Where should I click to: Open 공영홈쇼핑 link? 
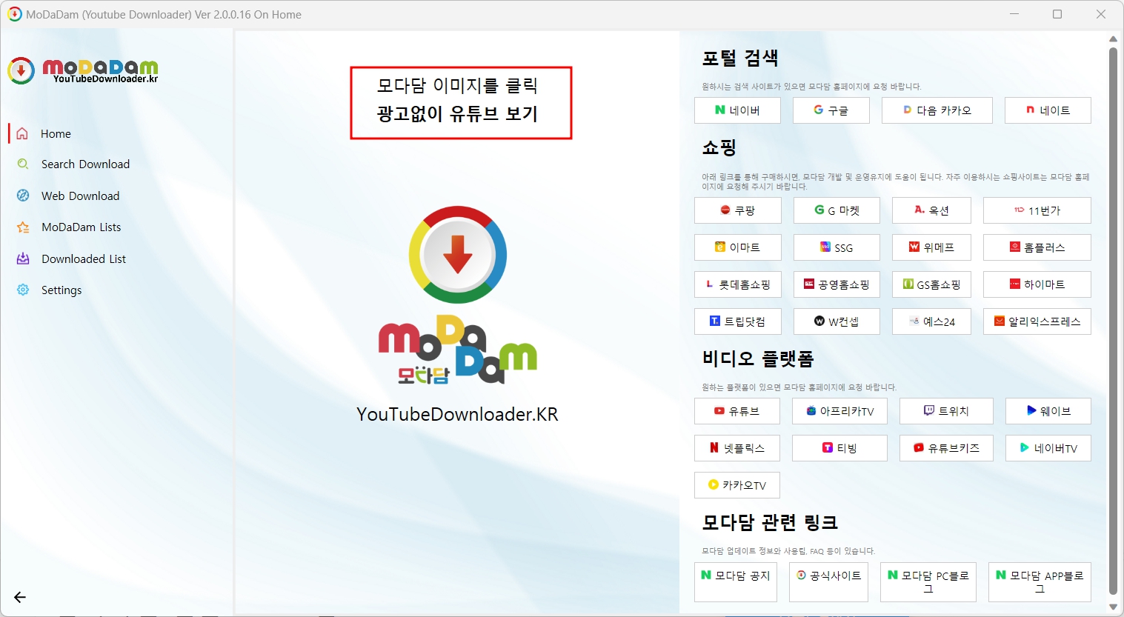[x=837, y=284]
